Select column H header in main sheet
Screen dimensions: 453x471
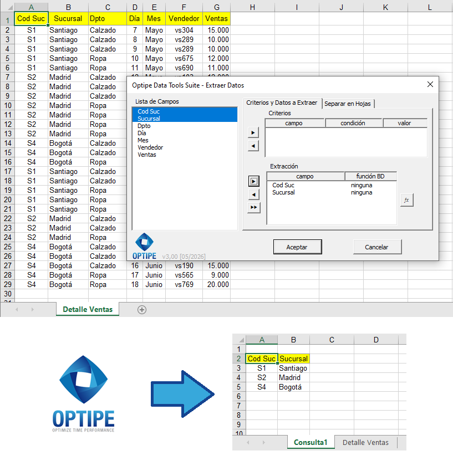point(252,7)
